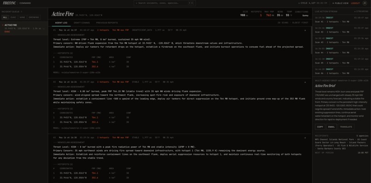Copy the Active Fire Brief
The image size is (371, 183).
320,127
